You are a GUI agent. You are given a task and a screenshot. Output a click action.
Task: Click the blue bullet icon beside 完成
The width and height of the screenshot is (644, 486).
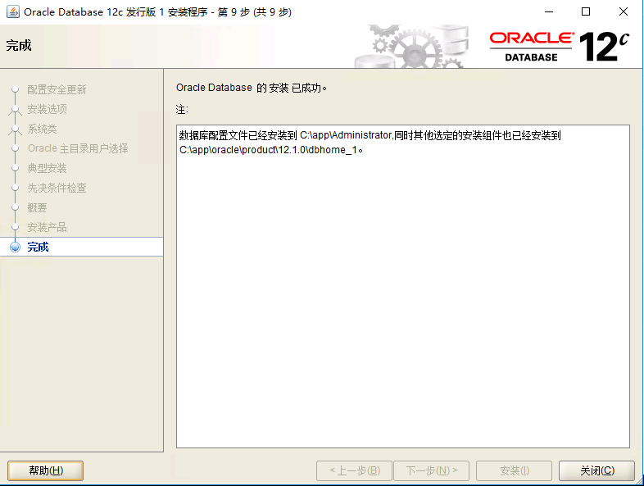point(16,247)
